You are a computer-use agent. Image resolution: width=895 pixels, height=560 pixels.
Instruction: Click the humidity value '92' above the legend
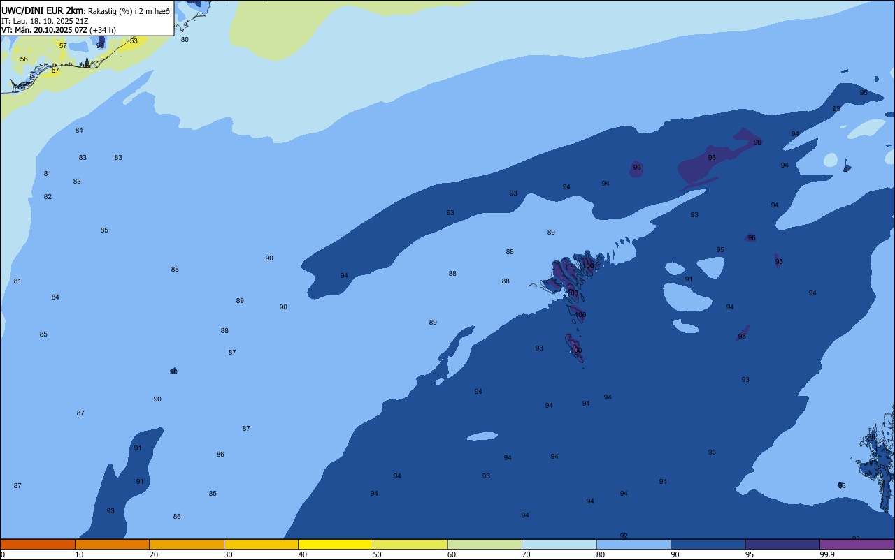pos(624,536)
